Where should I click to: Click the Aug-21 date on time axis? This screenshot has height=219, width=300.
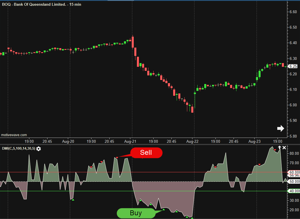click(x=130, y=141)
